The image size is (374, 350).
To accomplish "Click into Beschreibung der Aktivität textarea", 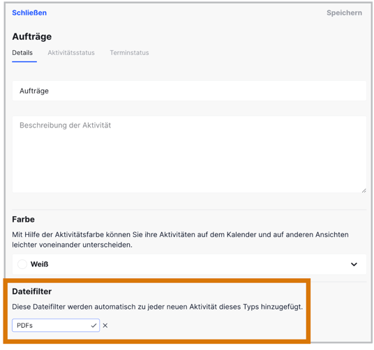I will pos(189,154).
